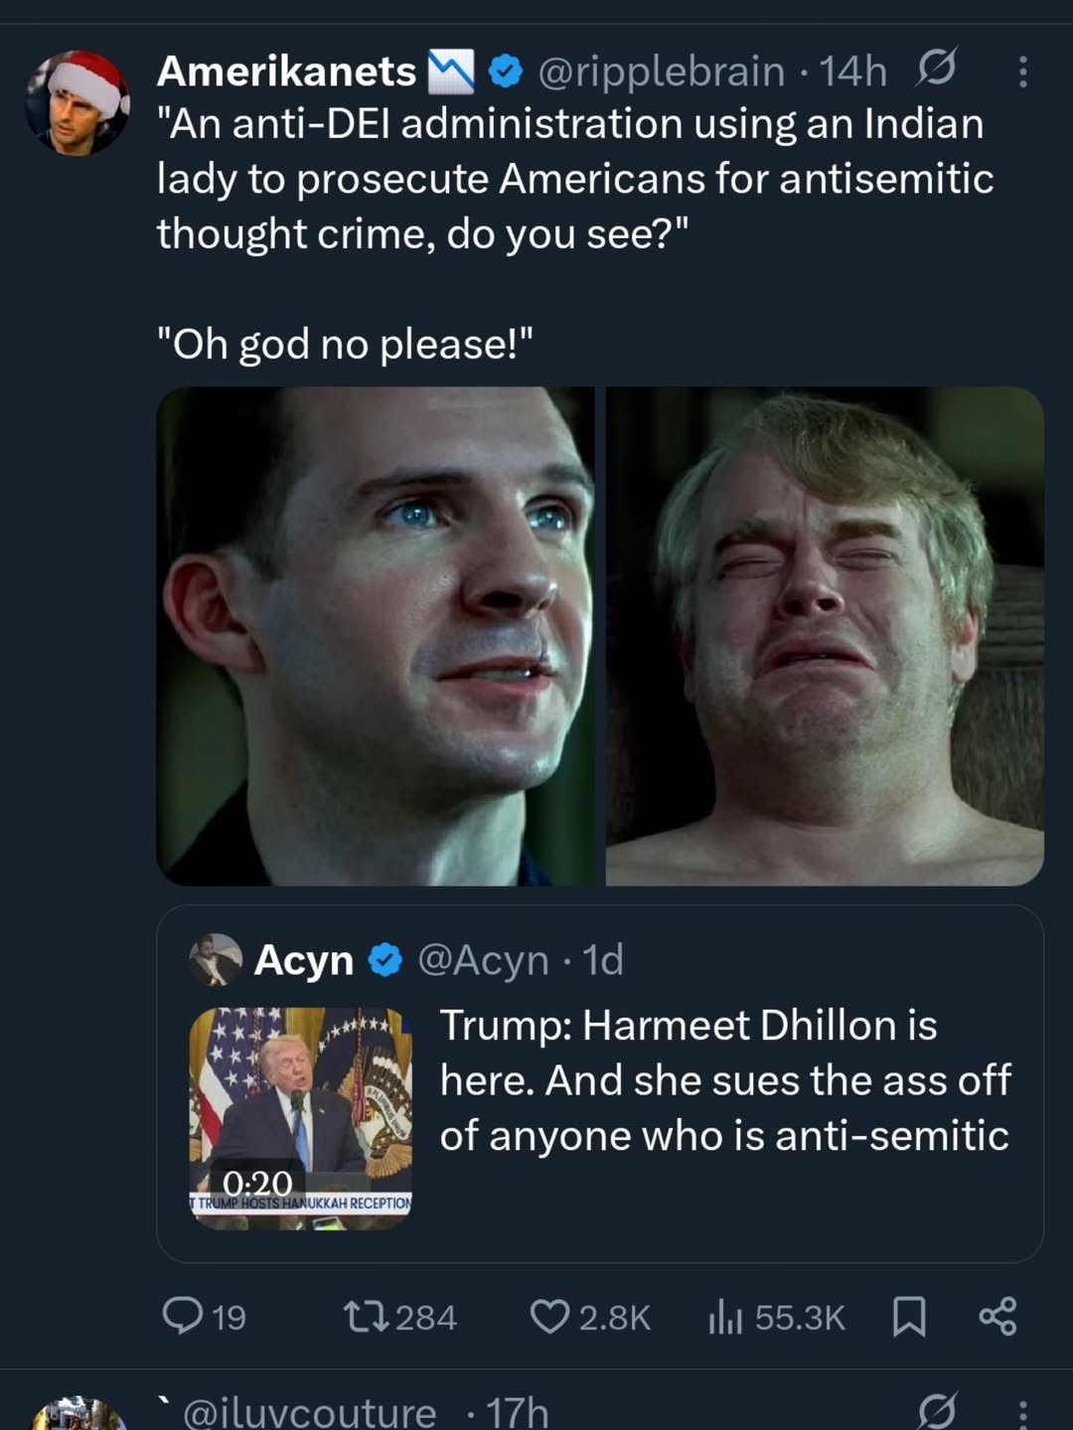
Task: Open the left movie still image
Action: coord(376,636)
